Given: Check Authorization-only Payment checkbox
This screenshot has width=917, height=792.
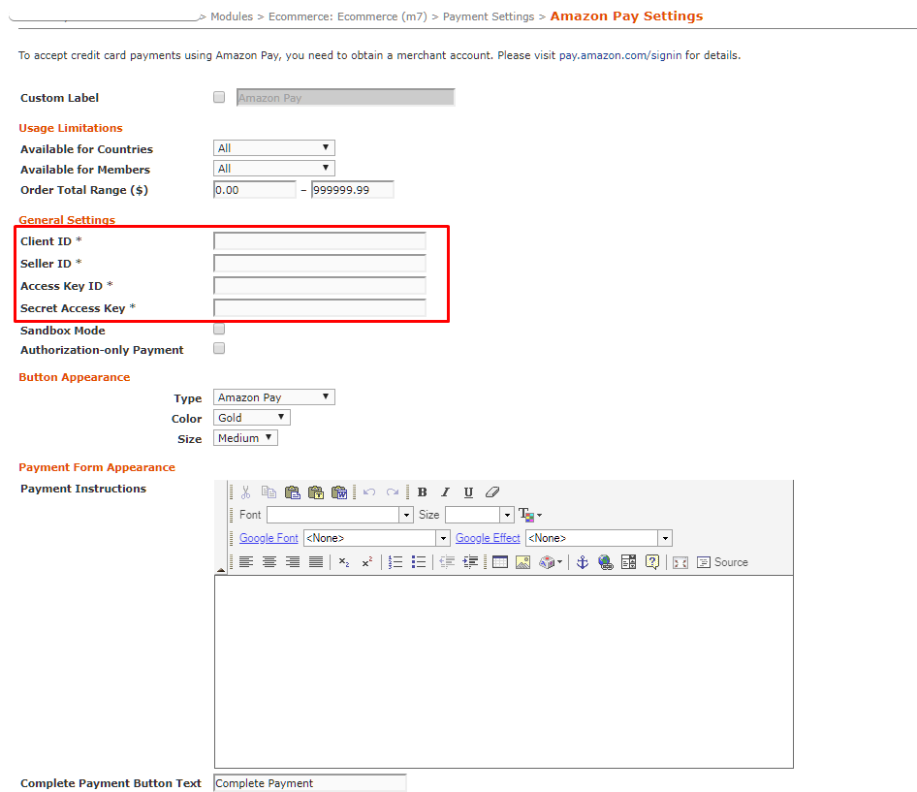Looking at the screenshot, I should (x=219, y=349).
